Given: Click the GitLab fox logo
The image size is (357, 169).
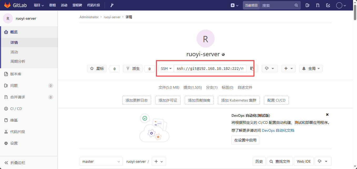Looking at the screenshot, I should point(7,5).
